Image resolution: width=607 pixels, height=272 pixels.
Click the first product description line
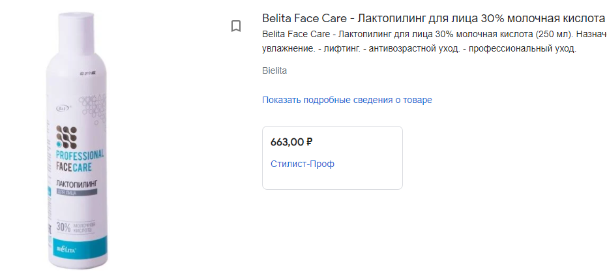(x=434, y=34)
